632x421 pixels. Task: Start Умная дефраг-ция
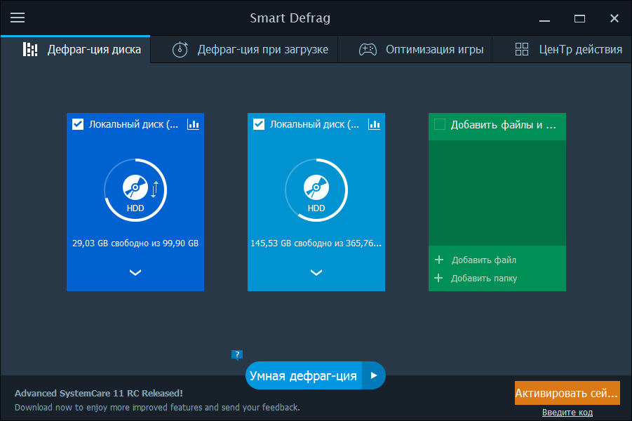click(304, 375)
